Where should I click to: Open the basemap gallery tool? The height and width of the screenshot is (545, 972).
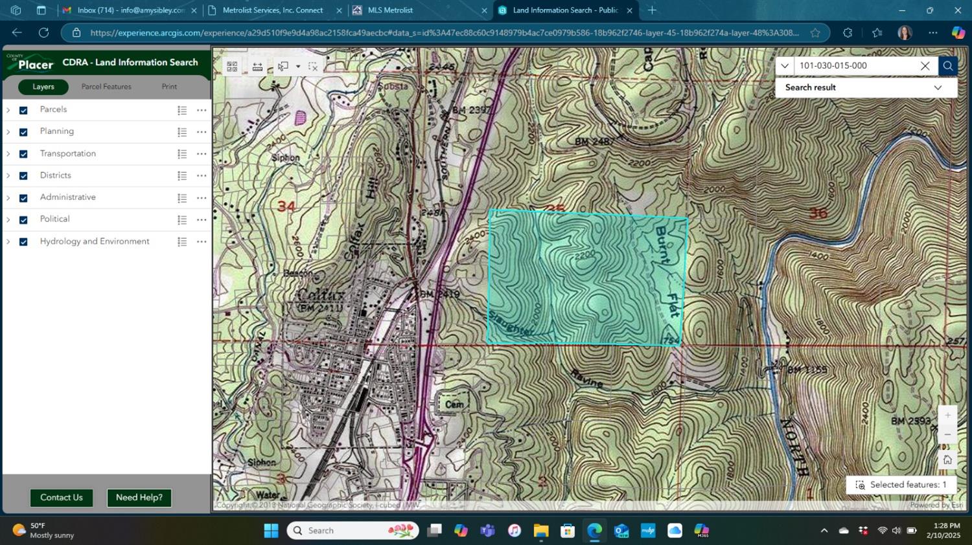[x=232, y=67]
